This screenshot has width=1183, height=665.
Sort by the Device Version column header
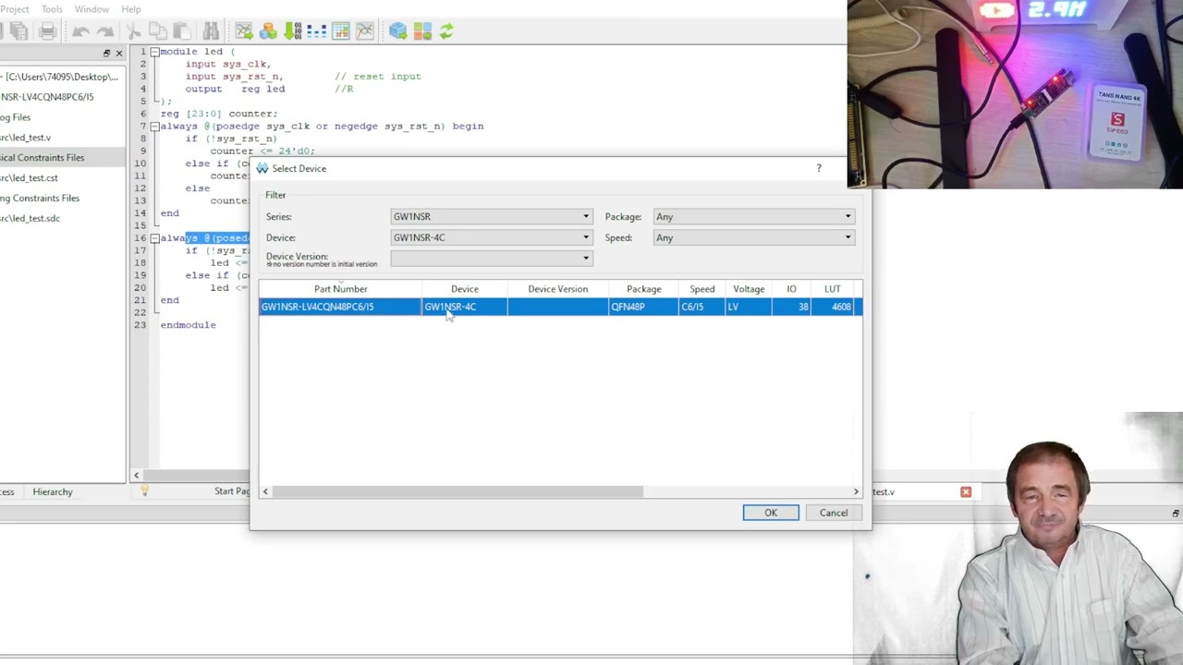click(558, 289)
